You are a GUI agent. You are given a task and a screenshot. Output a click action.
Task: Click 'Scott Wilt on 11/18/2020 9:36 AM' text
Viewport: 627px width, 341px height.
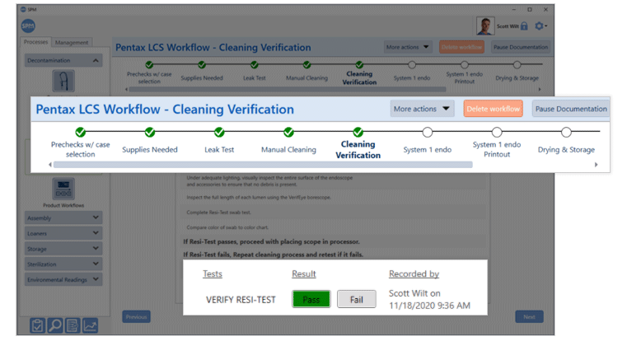click(429, 300)
